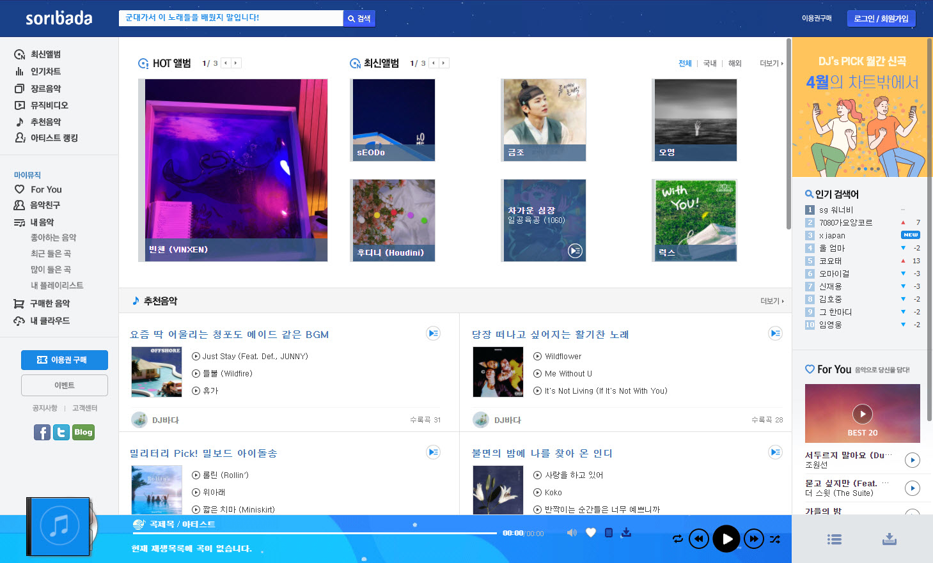The height and width of the screenshot is (563, 933).
Task: Open 최근 들은 곡 under 내음악
Action: tap(51, 254)
